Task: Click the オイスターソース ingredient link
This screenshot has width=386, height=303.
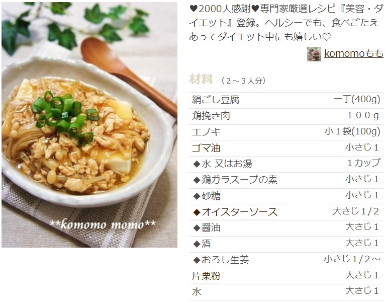Action: [x=240, y=212]
